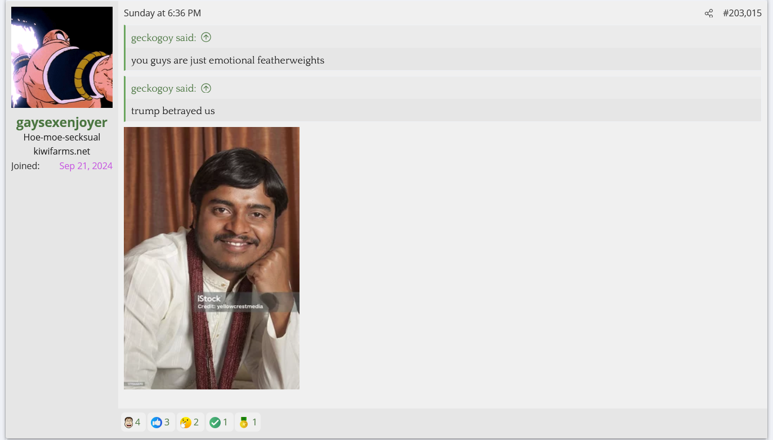This screenshot has width=773, height=440.
Task: Click 'geckogoy said:' in the second quote
Action: click(163, 88)
